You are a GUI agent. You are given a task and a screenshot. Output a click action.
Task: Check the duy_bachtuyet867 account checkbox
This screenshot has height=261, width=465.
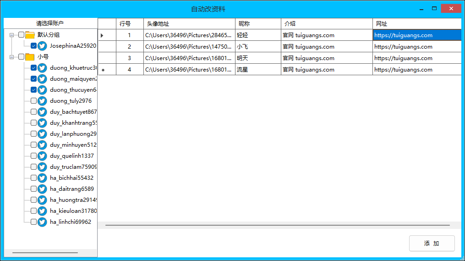pos(33,112)
